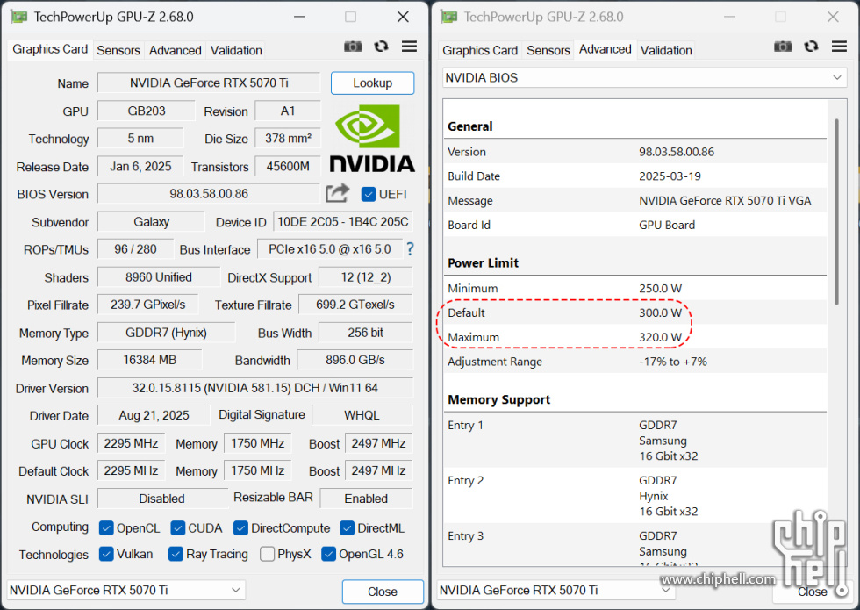Screen dimensions: 860x610
Task: Select the Advanced tab in right window
Action: tap(606, 49)
